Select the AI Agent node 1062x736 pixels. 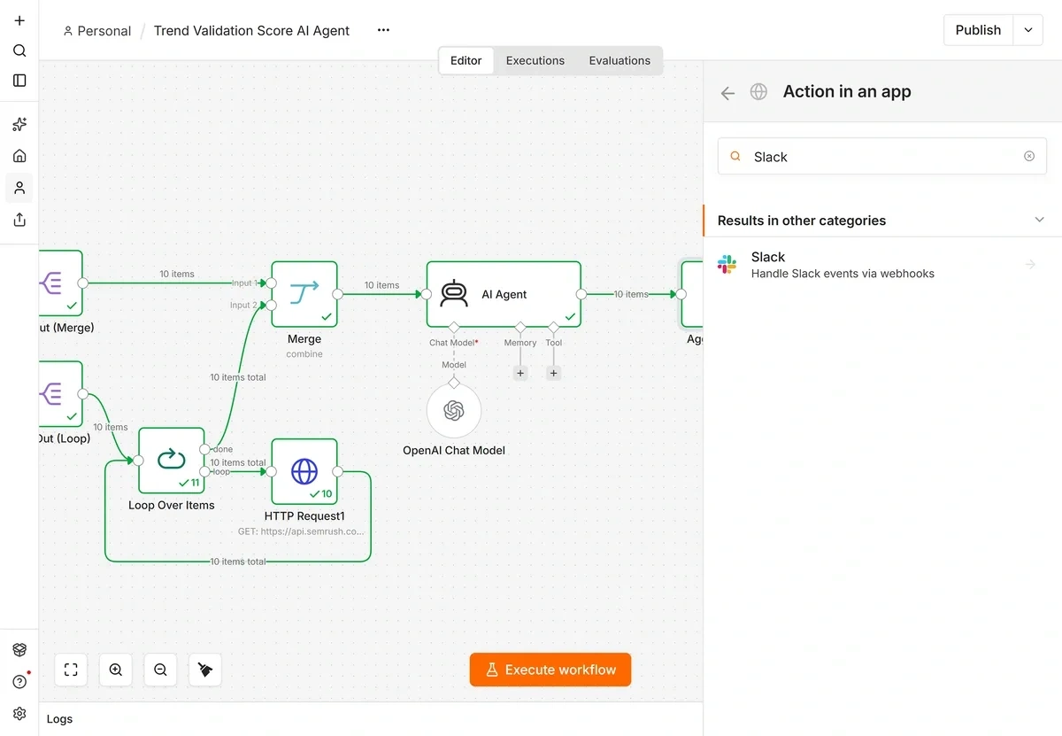point(504,294)
